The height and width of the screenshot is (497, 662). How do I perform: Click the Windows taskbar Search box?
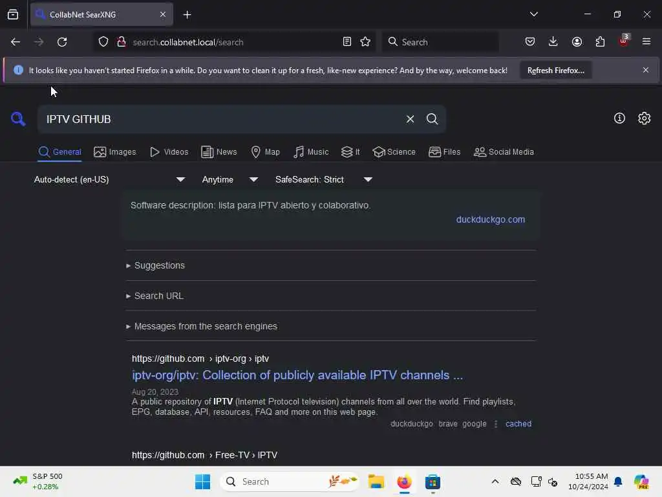pyautogui.click(x=290, y=481)
